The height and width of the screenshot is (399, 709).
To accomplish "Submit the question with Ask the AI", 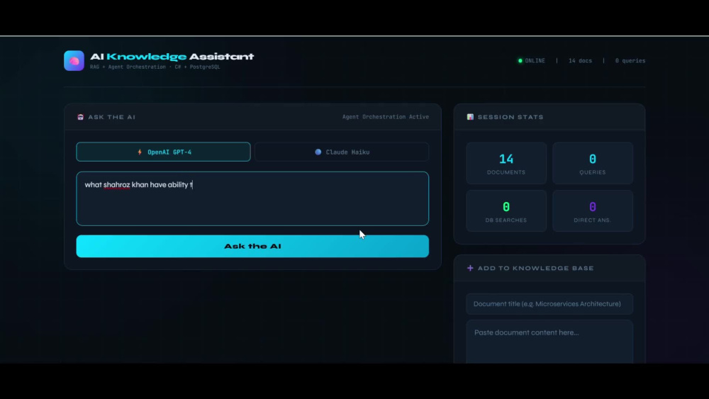I will 252,246.
